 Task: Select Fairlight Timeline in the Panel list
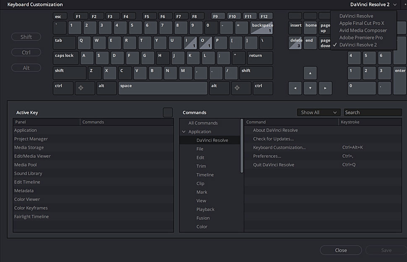(94, 216)
